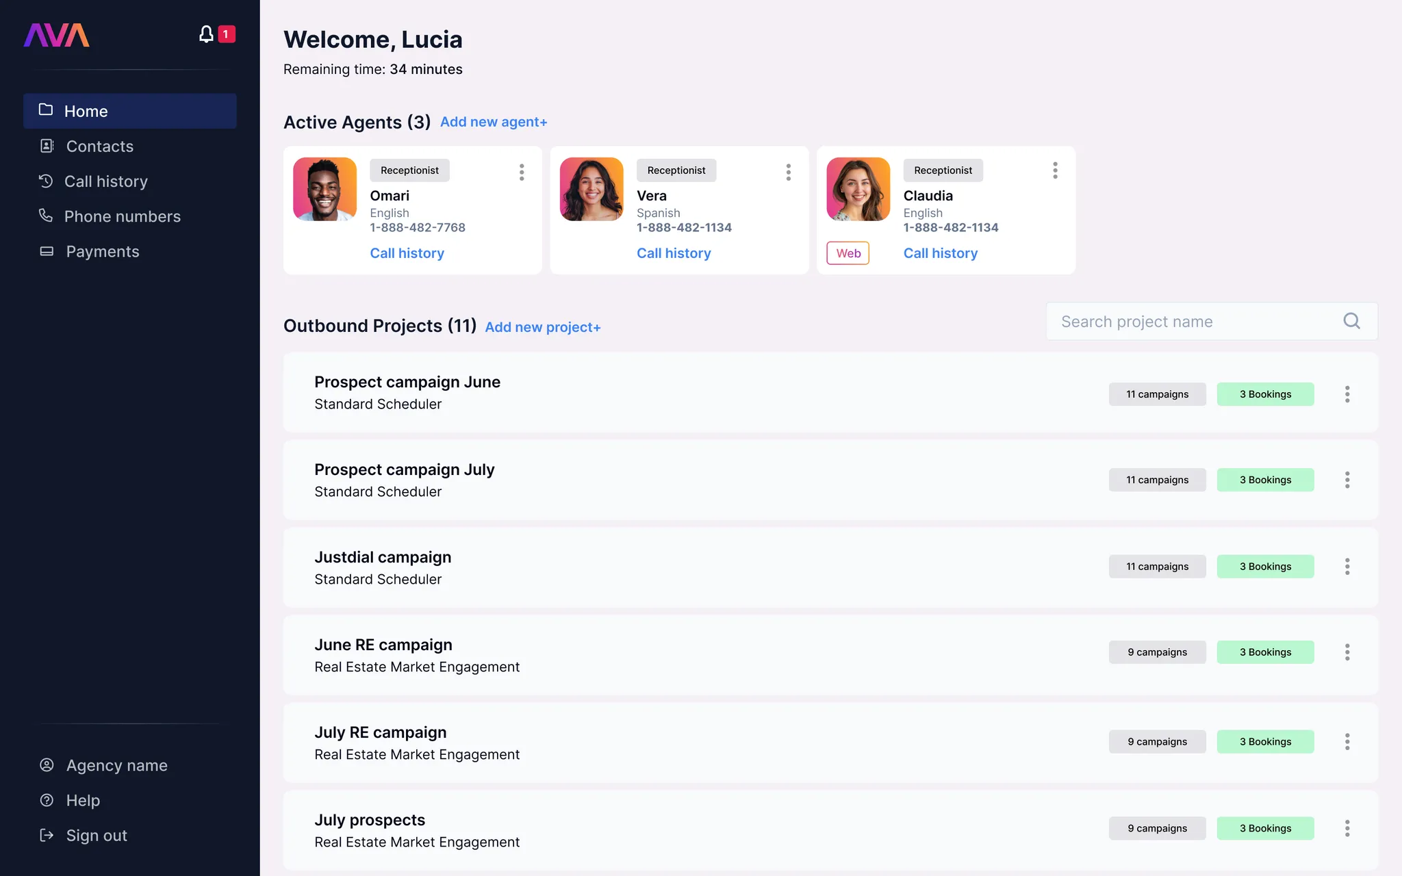The height and width of the screenshot is (876, 1402).
Task: Click the search magnifier icon in project search
Action: [x=1351, y=321]
